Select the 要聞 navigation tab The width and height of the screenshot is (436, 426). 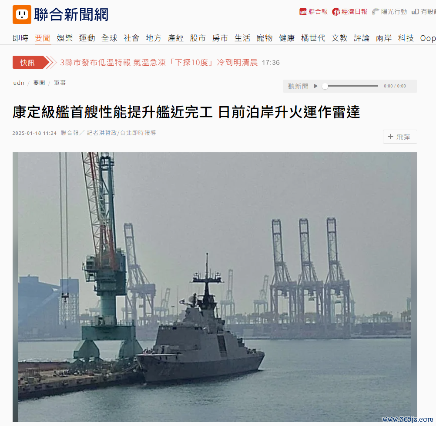tap(43, 38)
